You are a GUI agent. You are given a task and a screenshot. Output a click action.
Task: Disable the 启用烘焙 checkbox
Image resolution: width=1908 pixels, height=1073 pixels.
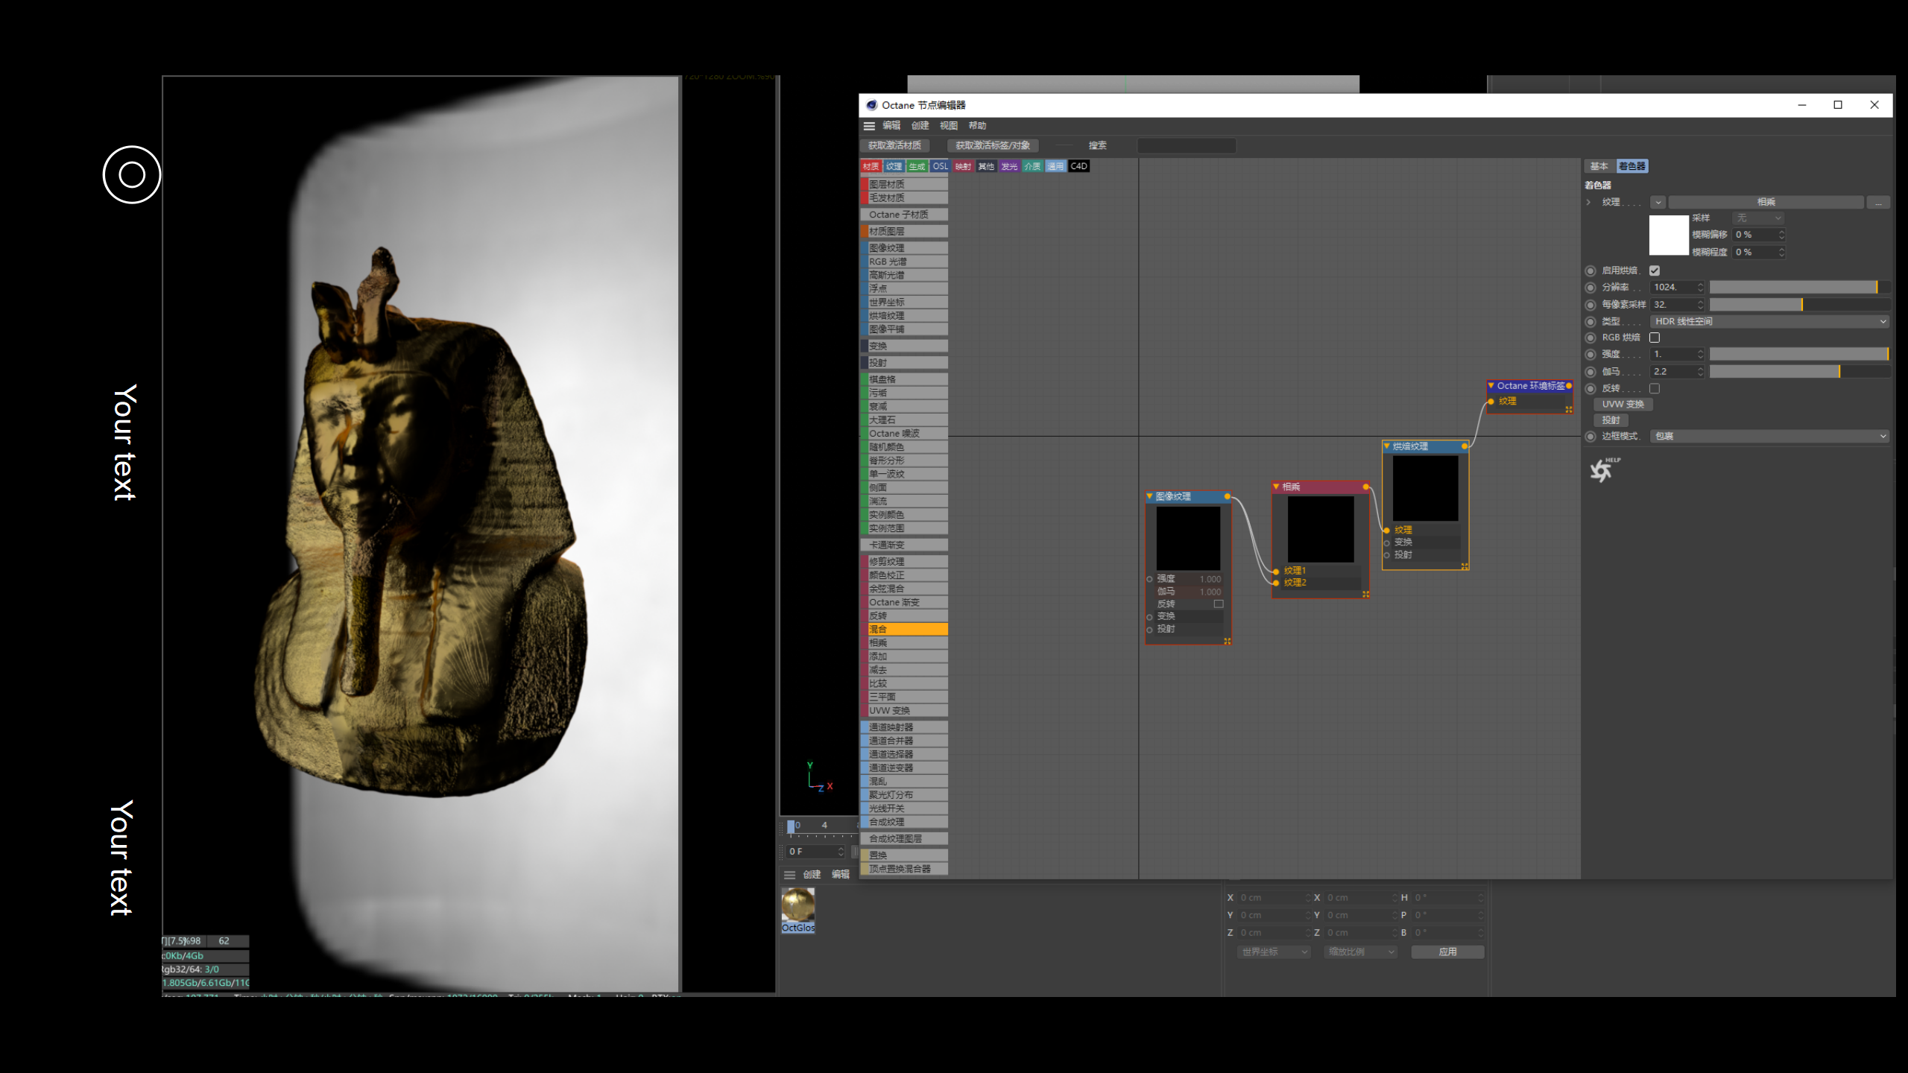click(x=1655, y=270)
